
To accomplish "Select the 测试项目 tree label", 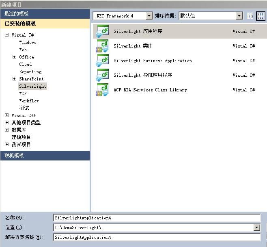I will click(x=21, y=145).
